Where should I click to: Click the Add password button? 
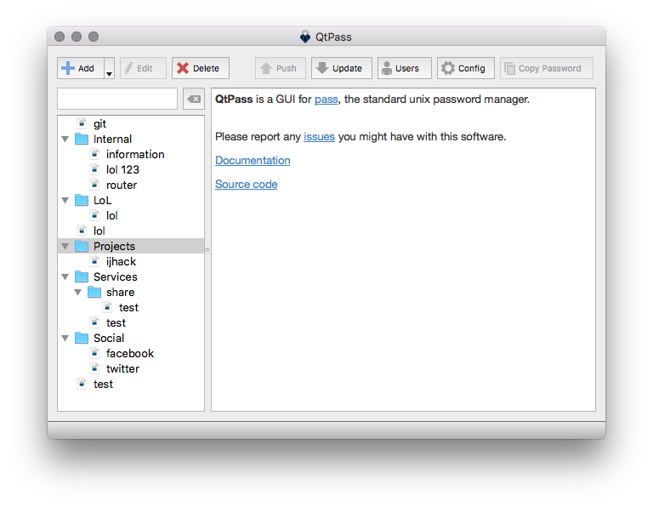tap(80, 68)
